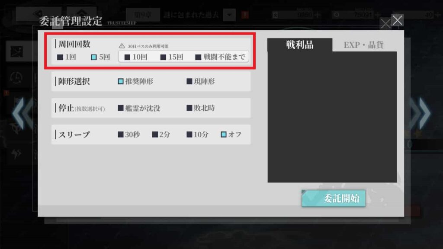Set sleep to 10分
This screenshot has width=443, height=249.
pos(197,135)
